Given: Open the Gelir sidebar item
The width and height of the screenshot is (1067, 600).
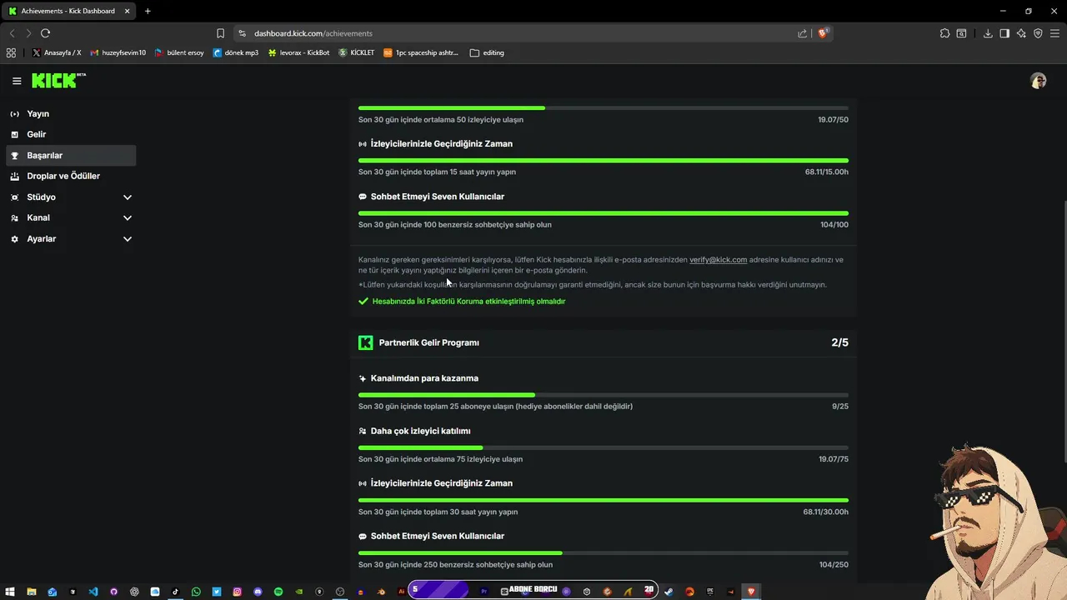Looking at the screenshot, I should click(x=71, y=134).
